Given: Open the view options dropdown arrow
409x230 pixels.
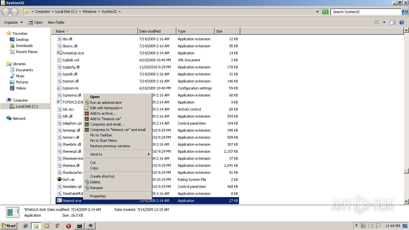Looking at the screenshot, I should click(x=384, y=22).
